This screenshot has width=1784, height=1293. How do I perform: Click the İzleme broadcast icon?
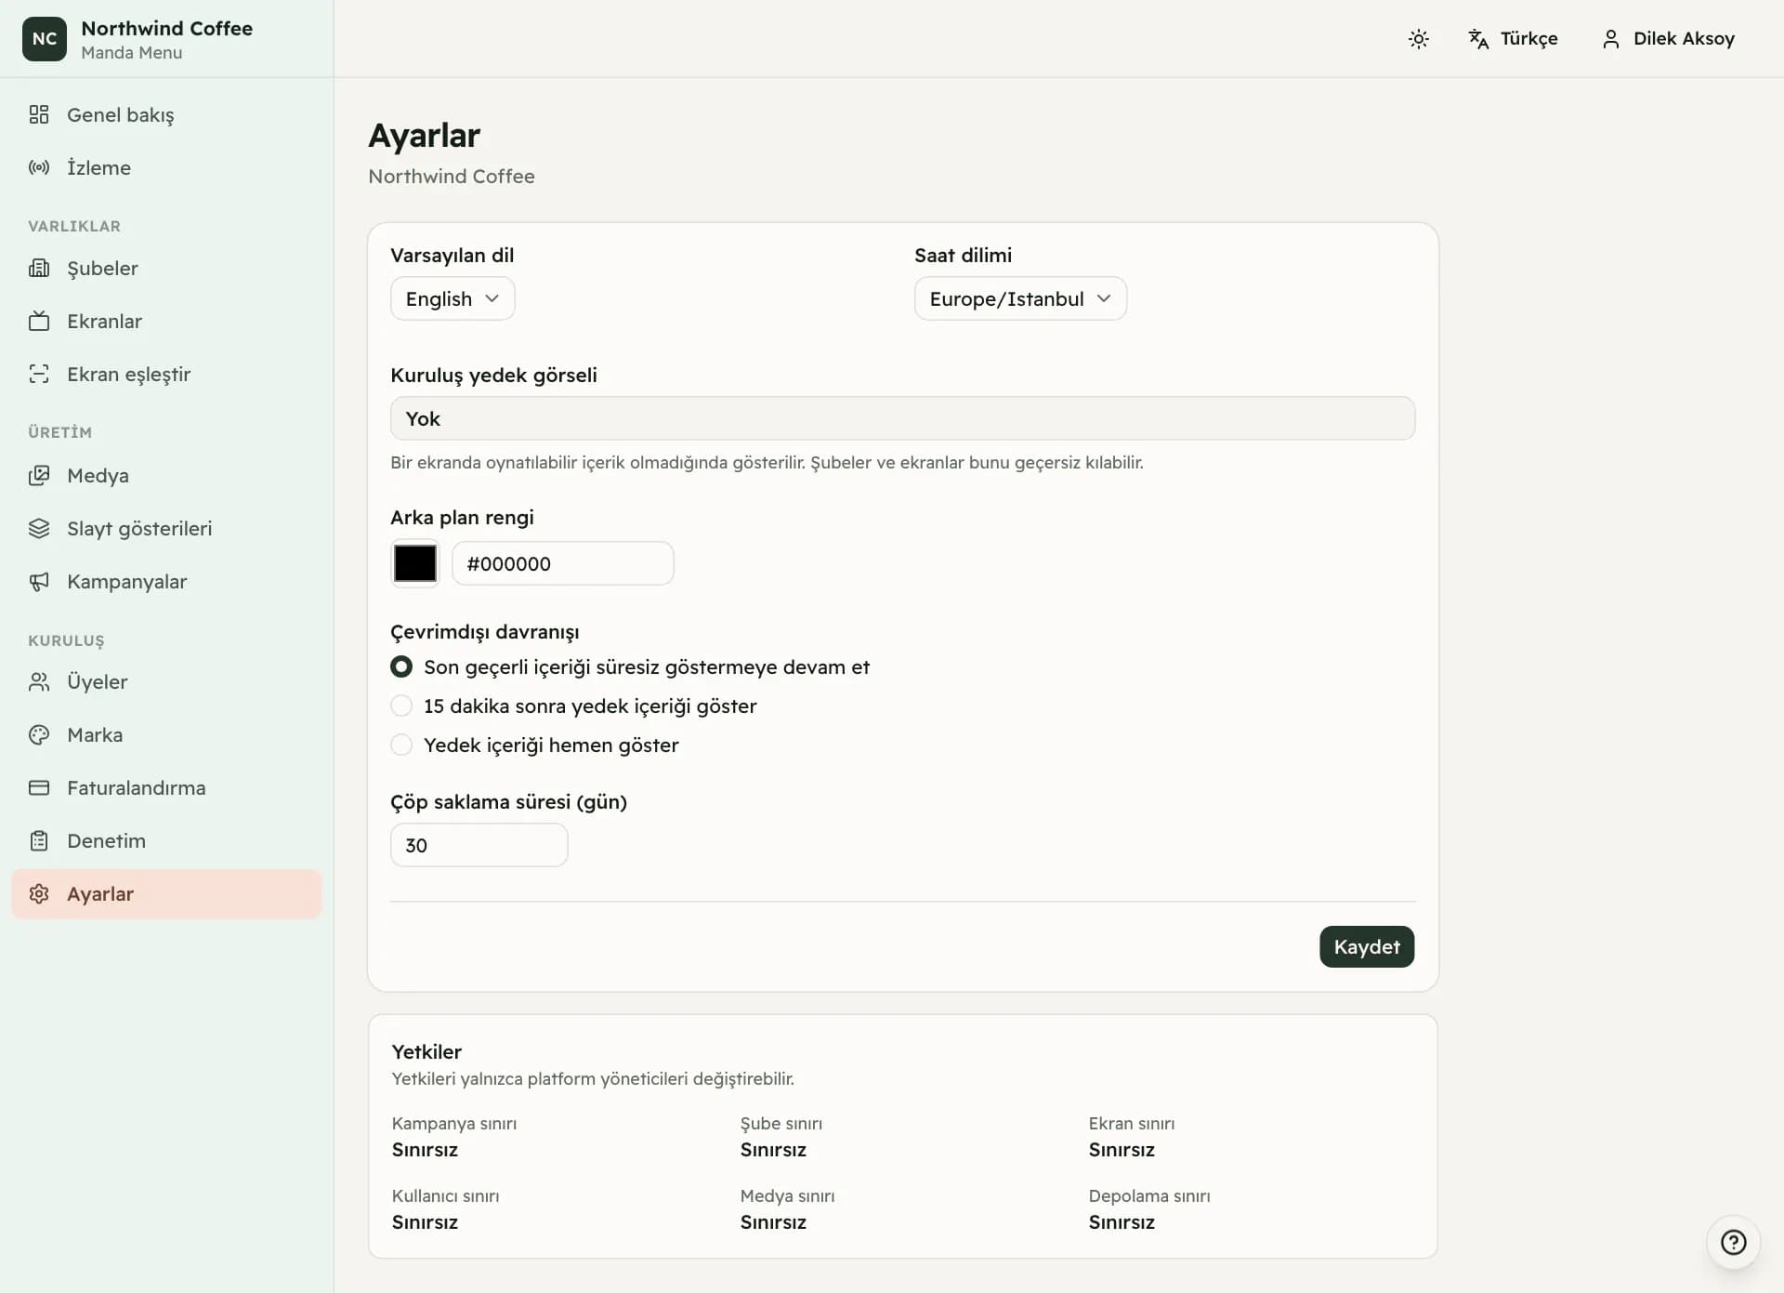(38, 167)
